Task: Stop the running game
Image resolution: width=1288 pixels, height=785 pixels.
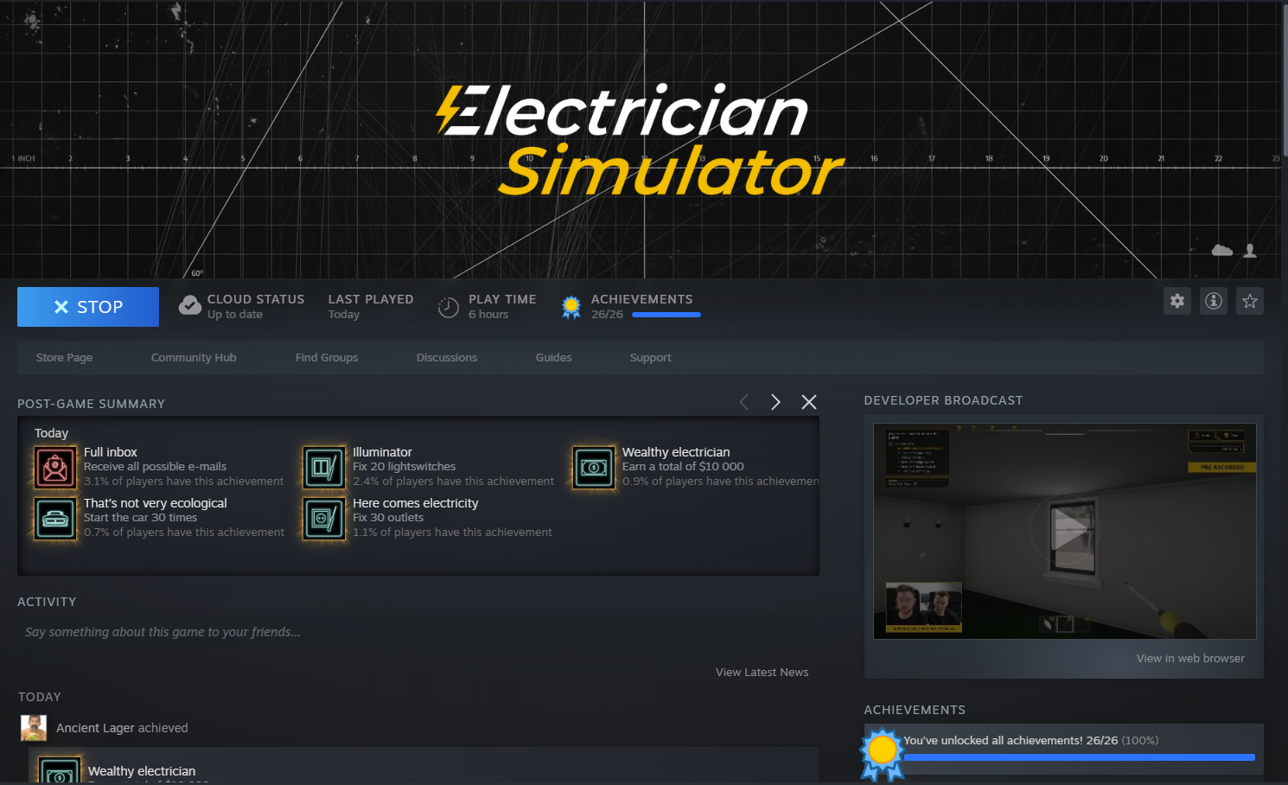Action: (88, 307)
